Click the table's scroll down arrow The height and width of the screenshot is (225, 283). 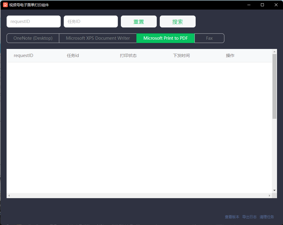click(x=274, y=190)
